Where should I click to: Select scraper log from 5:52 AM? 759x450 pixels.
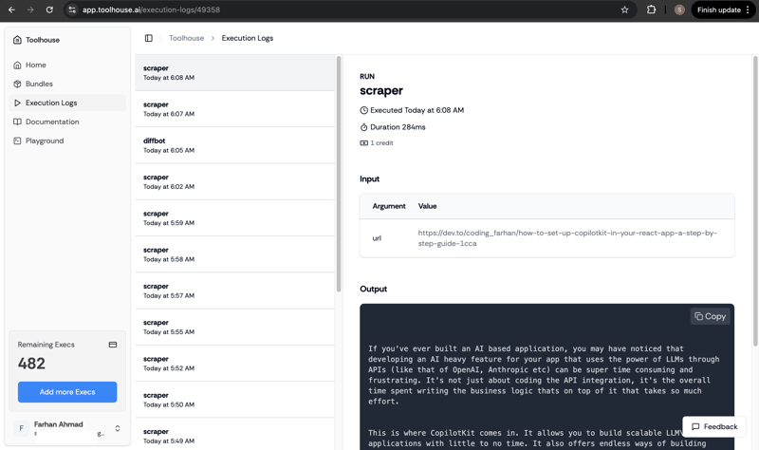[x=234, y=364]
